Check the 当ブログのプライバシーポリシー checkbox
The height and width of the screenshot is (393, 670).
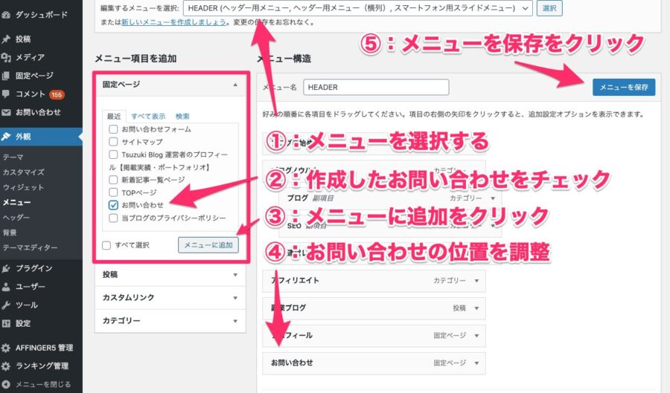click(113, 218)
